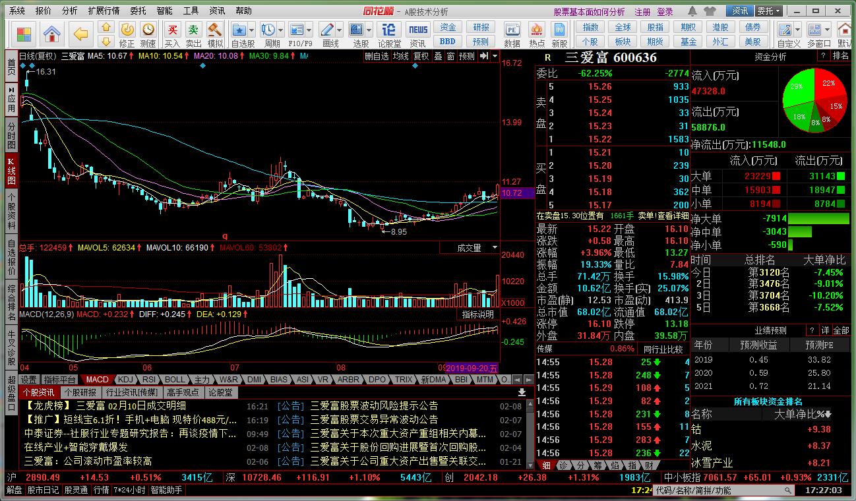Open the 新股 IPO icon
Image resolution: width=856 pixels, height=501 pixels.
tap(559, 30)
